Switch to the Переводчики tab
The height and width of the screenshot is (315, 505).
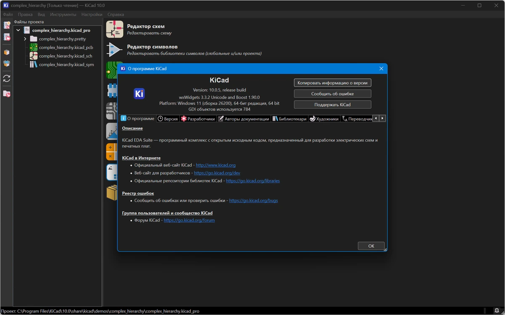coord(357,119)
